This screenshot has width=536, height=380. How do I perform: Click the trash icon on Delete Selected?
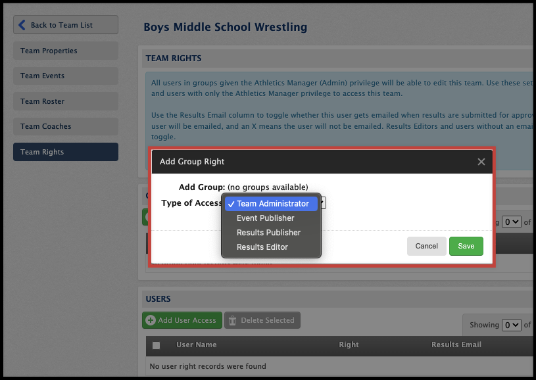(232, 321)
